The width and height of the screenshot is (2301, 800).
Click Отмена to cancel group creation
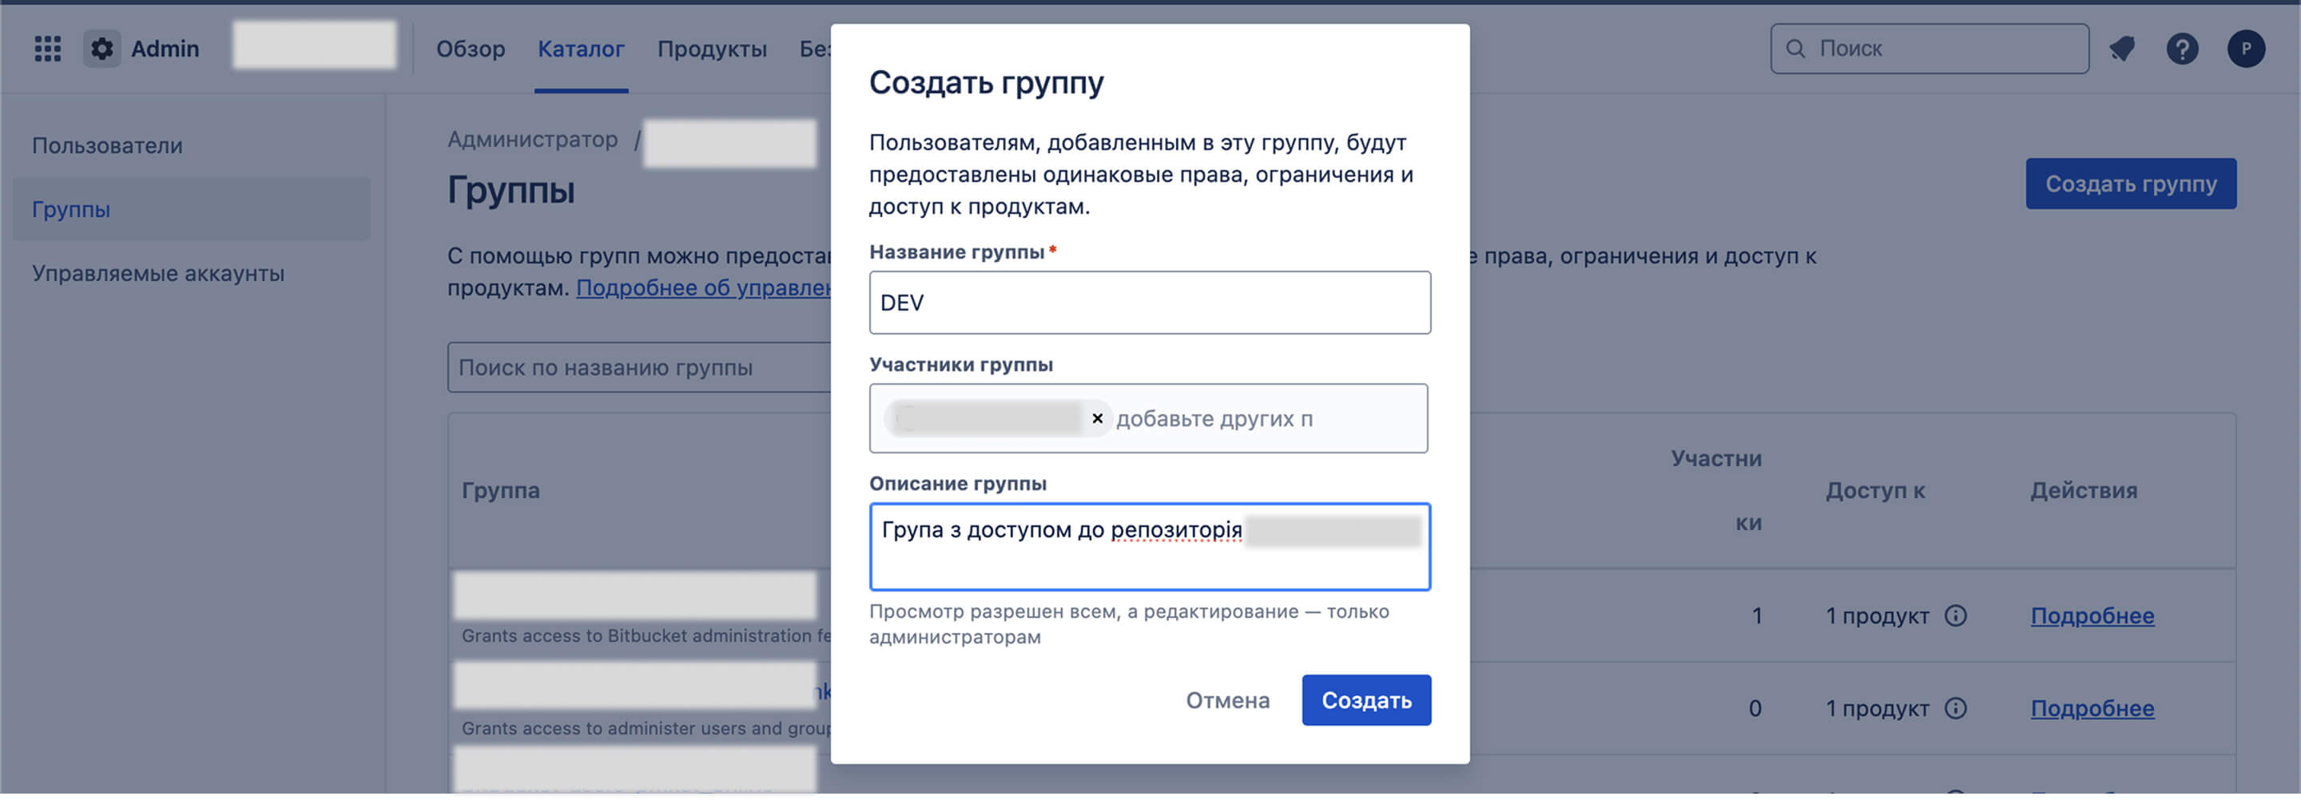coord(1228,701)
